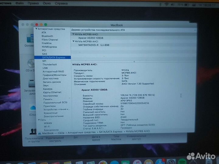219x164 pixels.
Task: Click the red close button of MacBook window
Action: click(x=37, y=25)
